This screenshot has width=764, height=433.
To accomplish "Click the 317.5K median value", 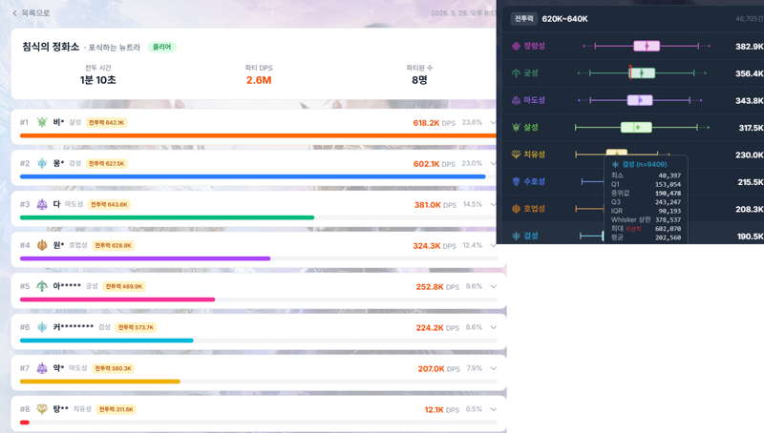I will tap(751, 128).
